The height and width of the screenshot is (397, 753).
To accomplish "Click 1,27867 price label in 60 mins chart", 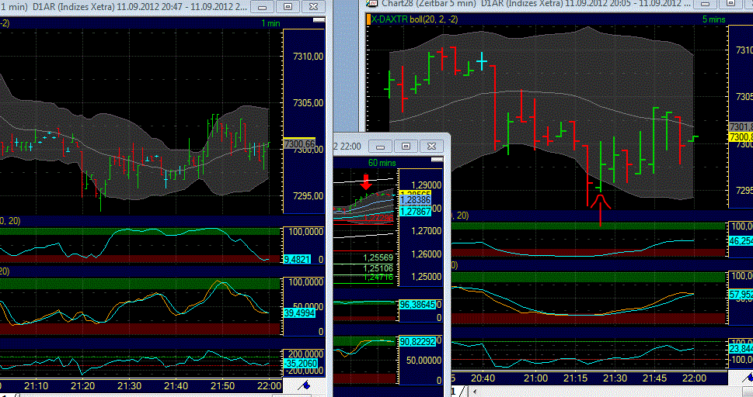I will click(x=415, y=212).
